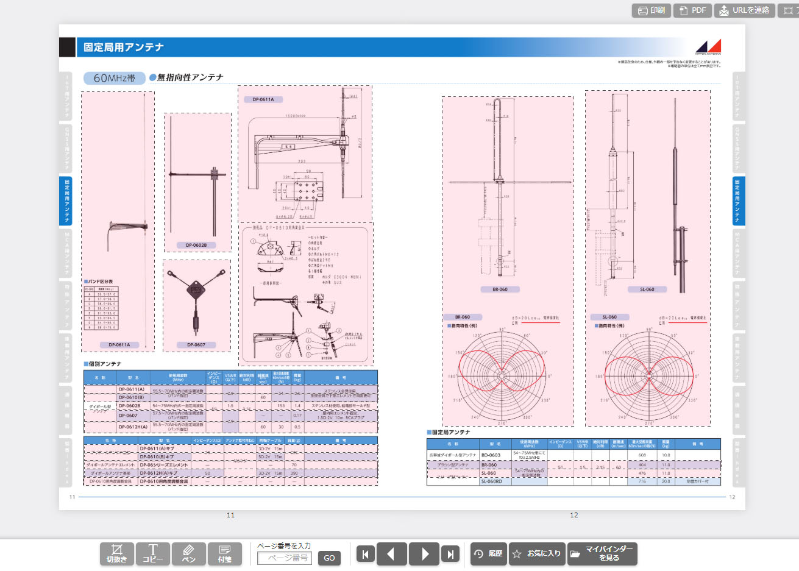
Task: Jump to the first page
Action: pos(365,554)
